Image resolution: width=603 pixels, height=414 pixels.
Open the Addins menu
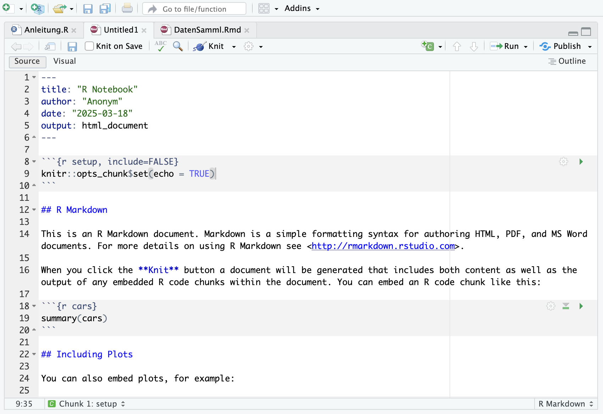coord(302,8)
